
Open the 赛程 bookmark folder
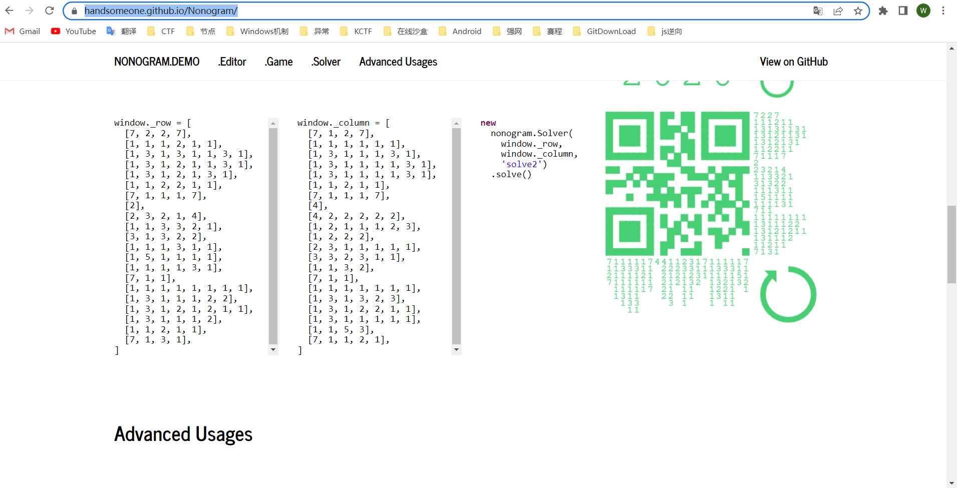coord(547,31)
